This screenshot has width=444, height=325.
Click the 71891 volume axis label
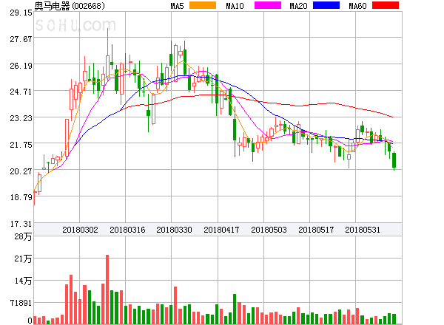pos(21,303)
